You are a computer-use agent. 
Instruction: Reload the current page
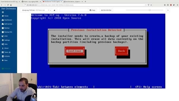(x=8, y=5)
